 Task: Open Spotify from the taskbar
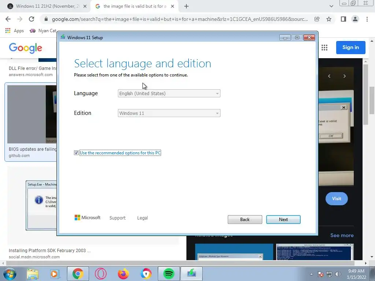[x=168, y=274]
